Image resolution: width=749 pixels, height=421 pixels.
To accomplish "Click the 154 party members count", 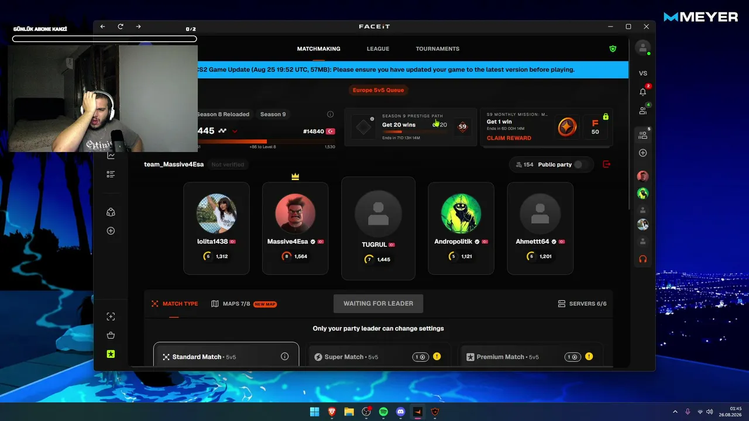I will click(x=524, y=165).
